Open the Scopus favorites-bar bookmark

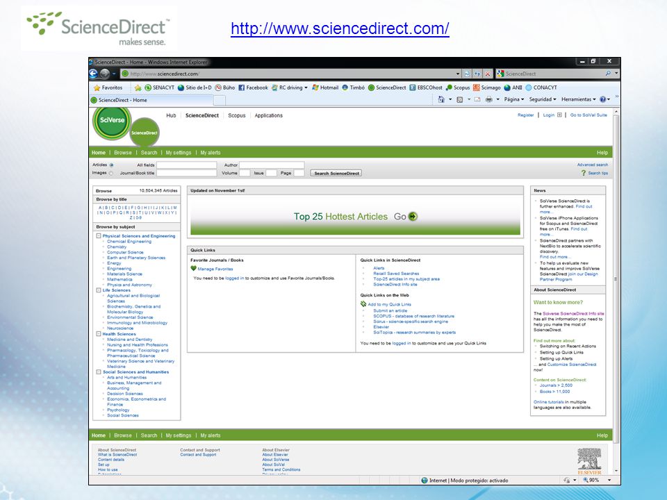click(x=458, y=87)
